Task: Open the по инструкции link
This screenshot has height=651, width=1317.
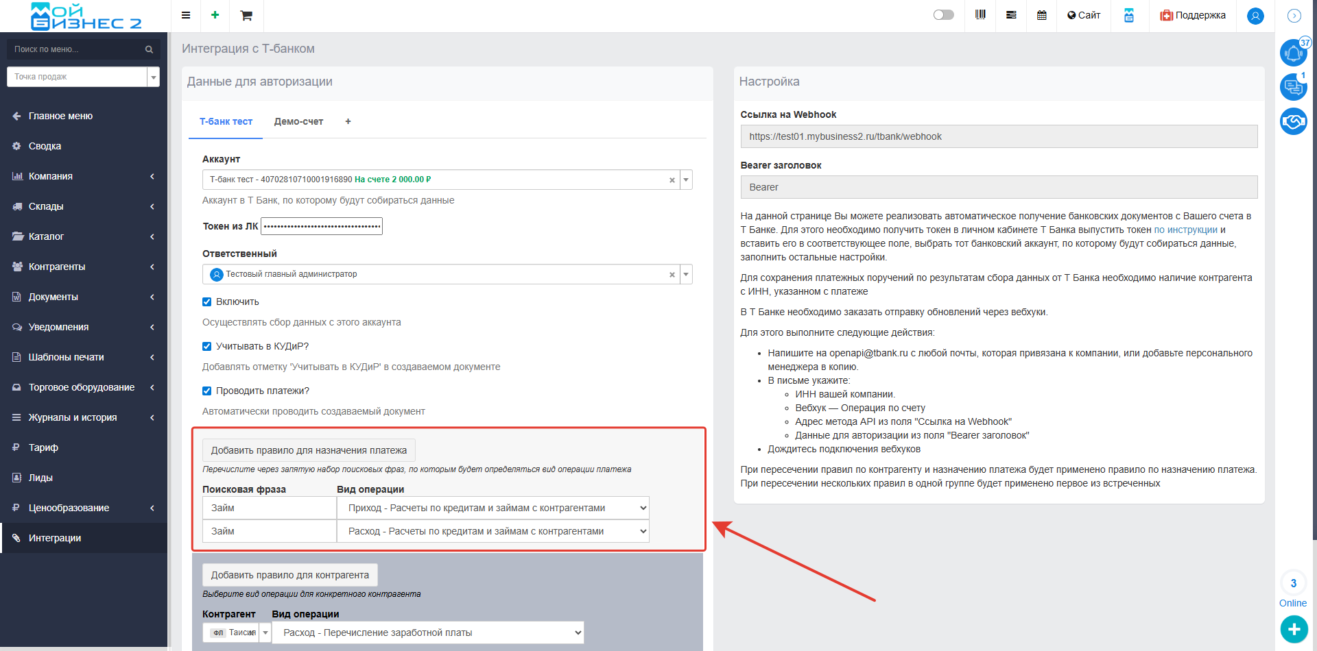Action: coord(1185,230)
